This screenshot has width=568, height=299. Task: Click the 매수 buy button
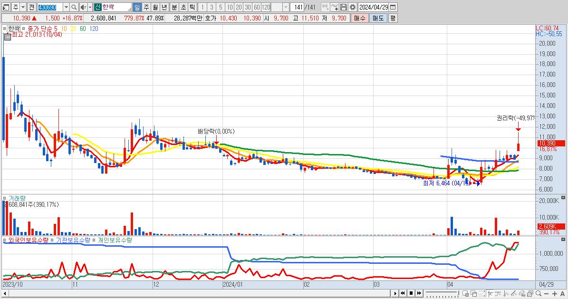tap(359, 18)
